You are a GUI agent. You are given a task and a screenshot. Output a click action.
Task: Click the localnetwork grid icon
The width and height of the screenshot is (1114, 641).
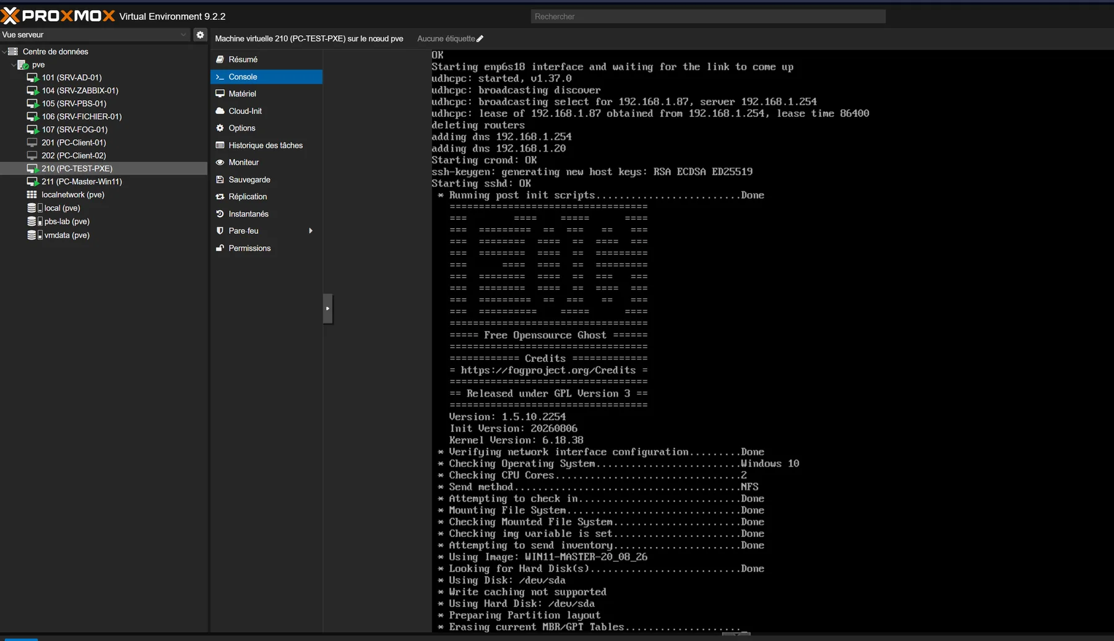coord(32,194)
